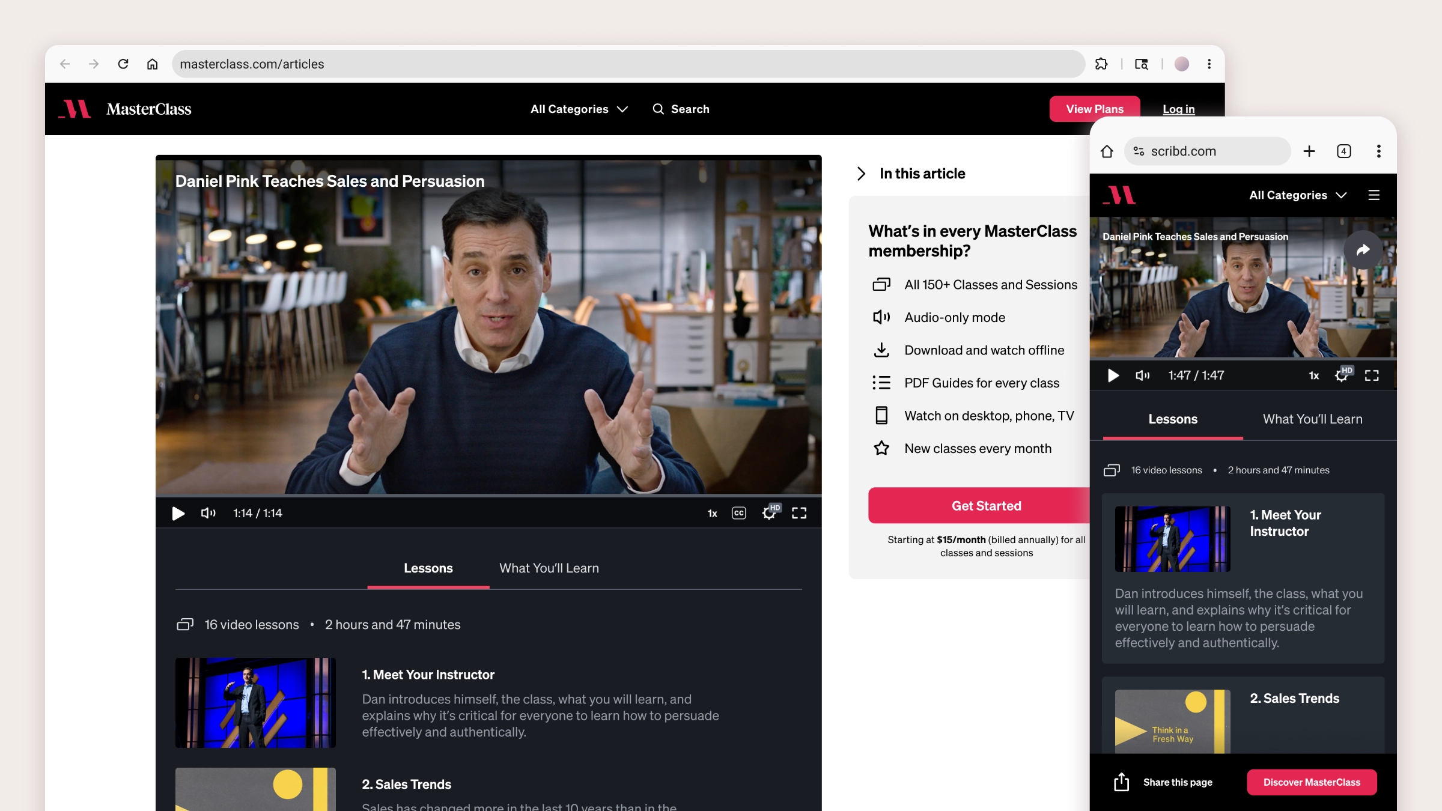Open Sales Trends thumbnail on mobile

click(x=1173, y=721)
